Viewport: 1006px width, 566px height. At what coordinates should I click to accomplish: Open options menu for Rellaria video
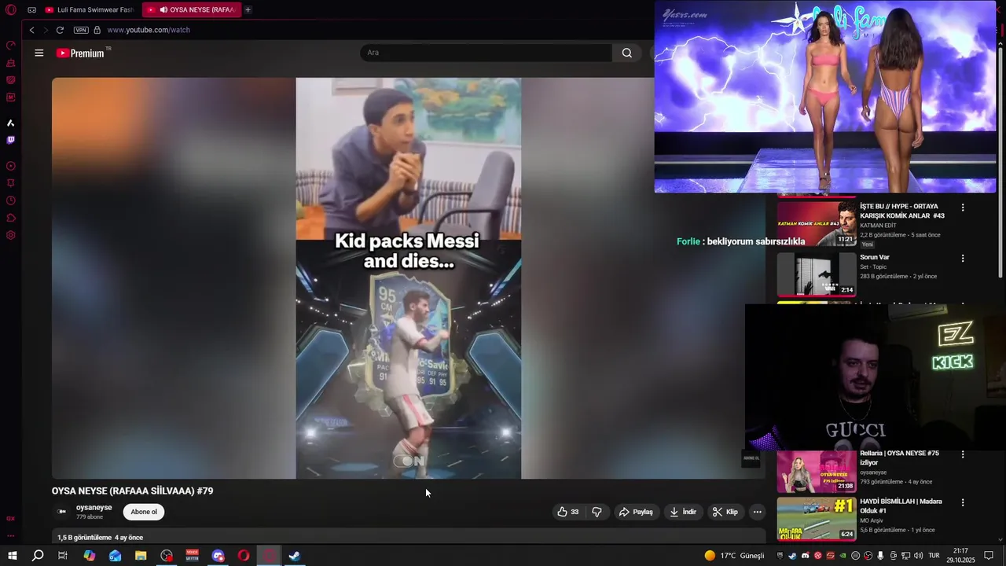(963, 454)
